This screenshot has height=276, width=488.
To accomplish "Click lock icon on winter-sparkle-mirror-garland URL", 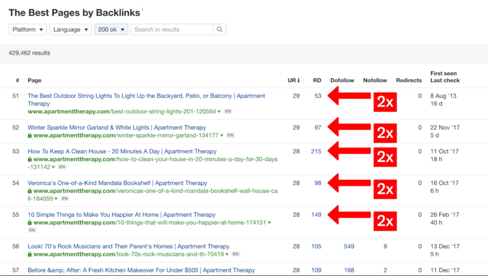I will pyautogui.click(x=30, y=135).
